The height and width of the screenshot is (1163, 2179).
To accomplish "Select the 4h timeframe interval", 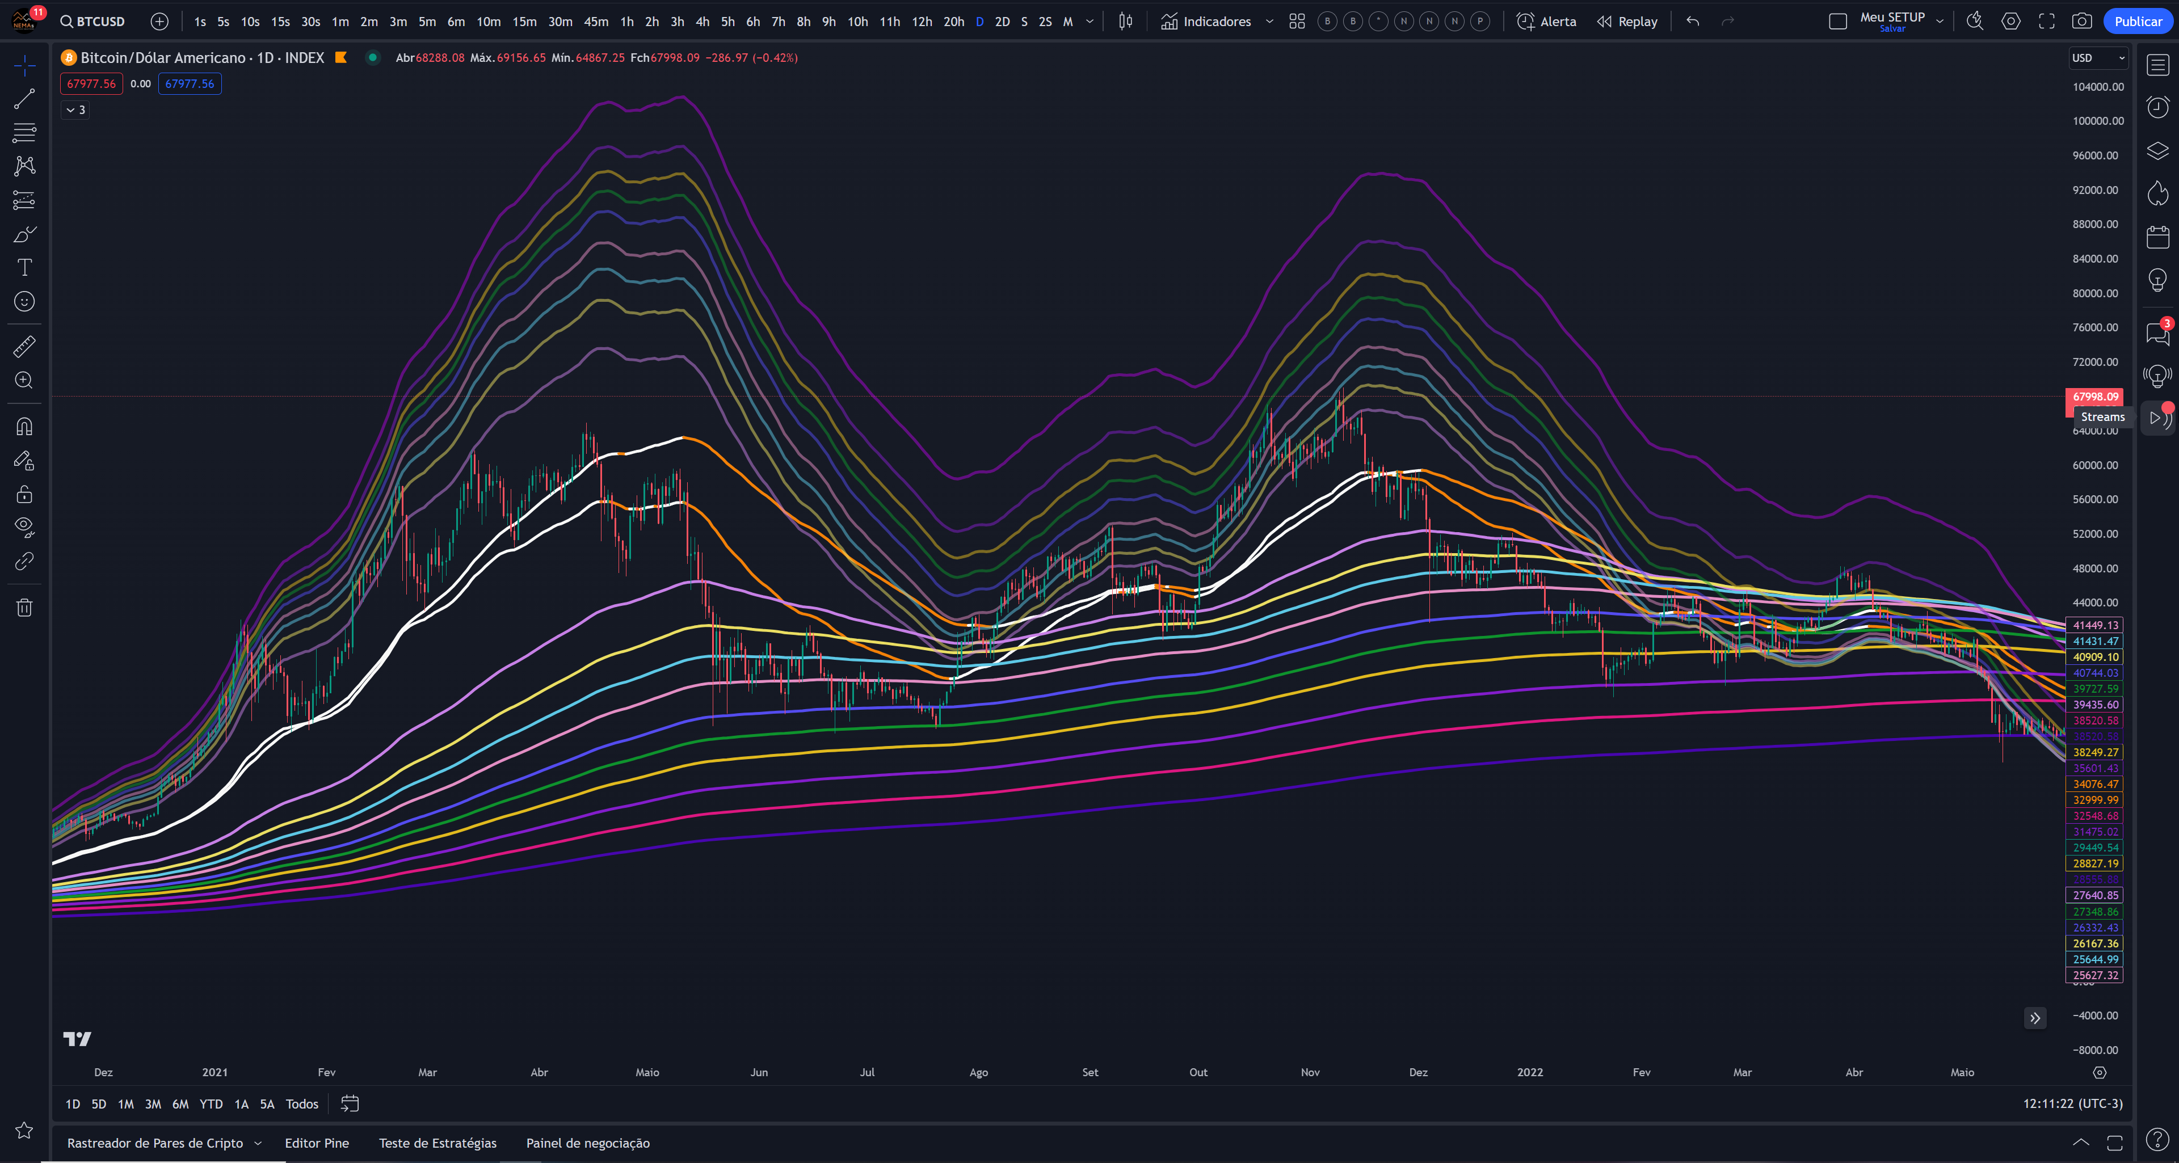I will point(702,21).
